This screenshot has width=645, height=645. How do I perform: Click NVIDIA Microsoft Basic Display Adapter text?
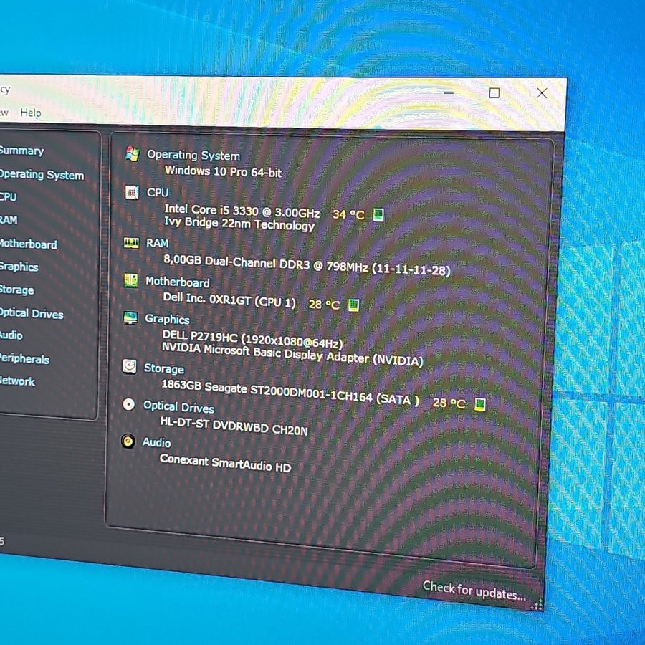click(292, 354)
